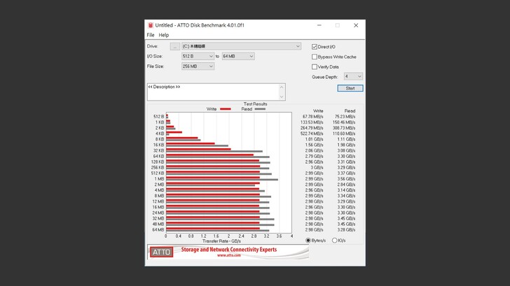This screenshot has height=286, width=510.
Task: Click the Test Results heading
Action: pyautogui.click(x=255, y=104)
